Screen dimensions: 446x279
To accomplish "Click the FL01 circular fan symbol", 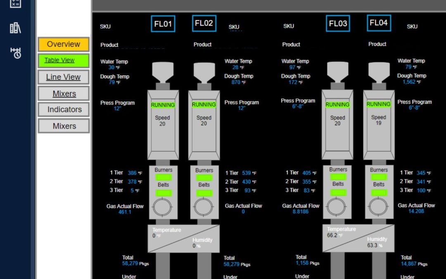I will (x=162, y=207).
